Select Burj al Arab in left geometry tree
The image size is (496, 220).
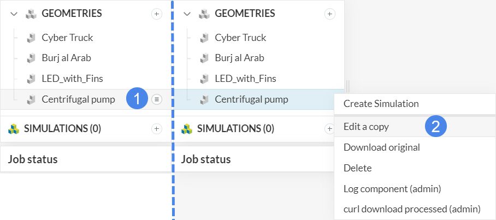pos(66,58)
